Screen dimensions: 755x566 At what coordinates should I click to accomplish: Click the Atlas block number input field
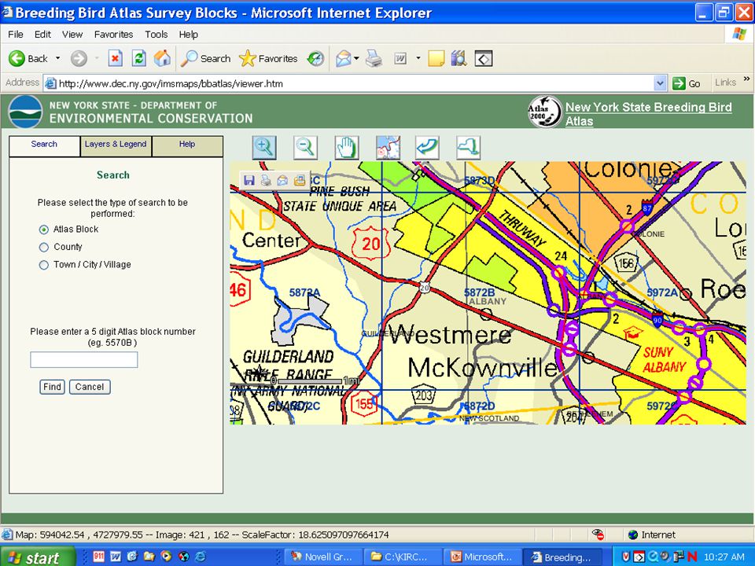[x=84, y=359]
